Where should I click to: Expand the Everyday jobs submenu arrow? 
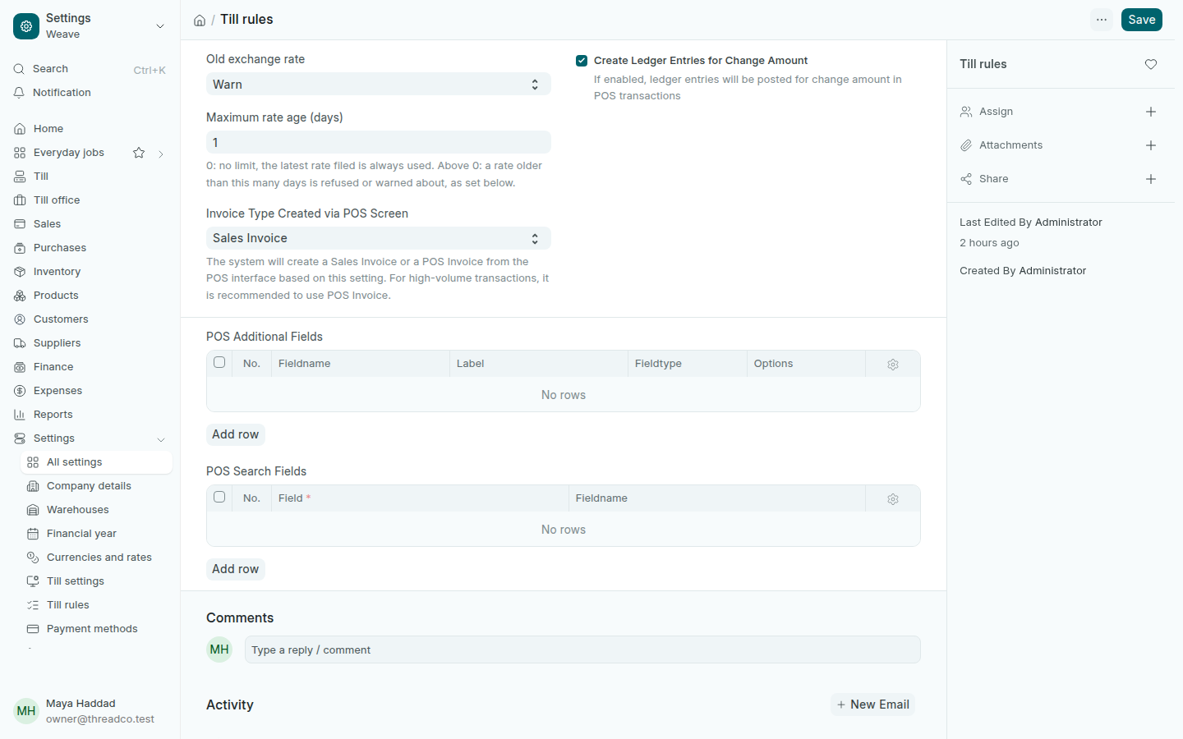click(x=161, y=154)
